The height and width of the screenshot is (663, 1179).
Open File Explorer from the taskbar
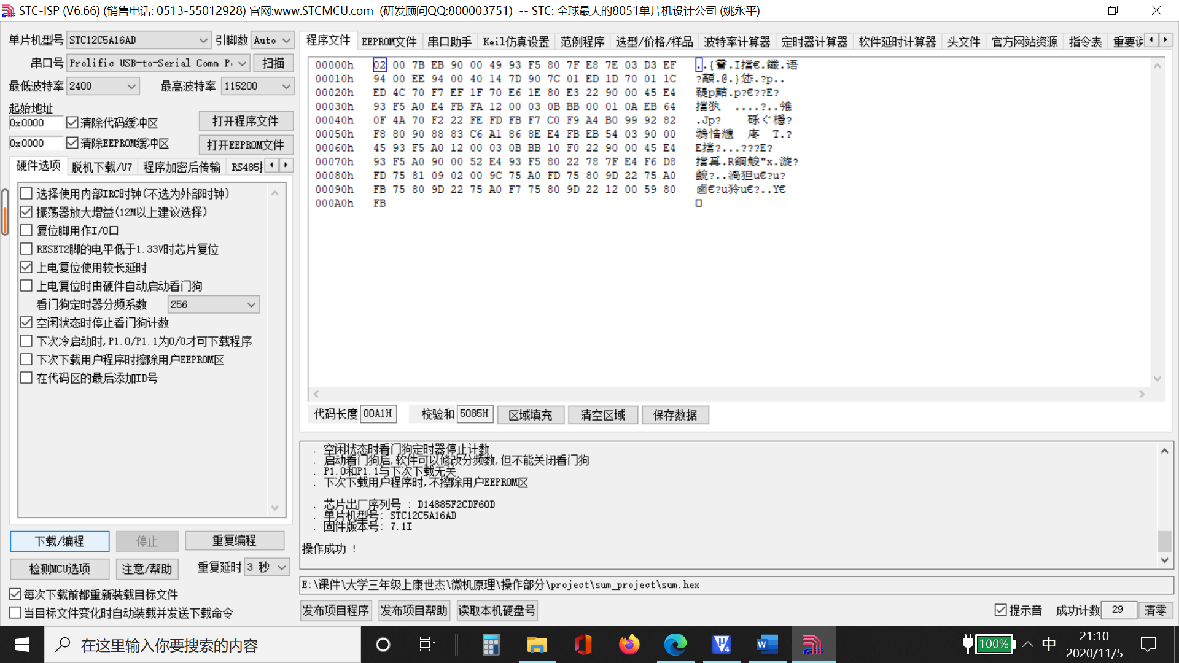click(537, 645)
